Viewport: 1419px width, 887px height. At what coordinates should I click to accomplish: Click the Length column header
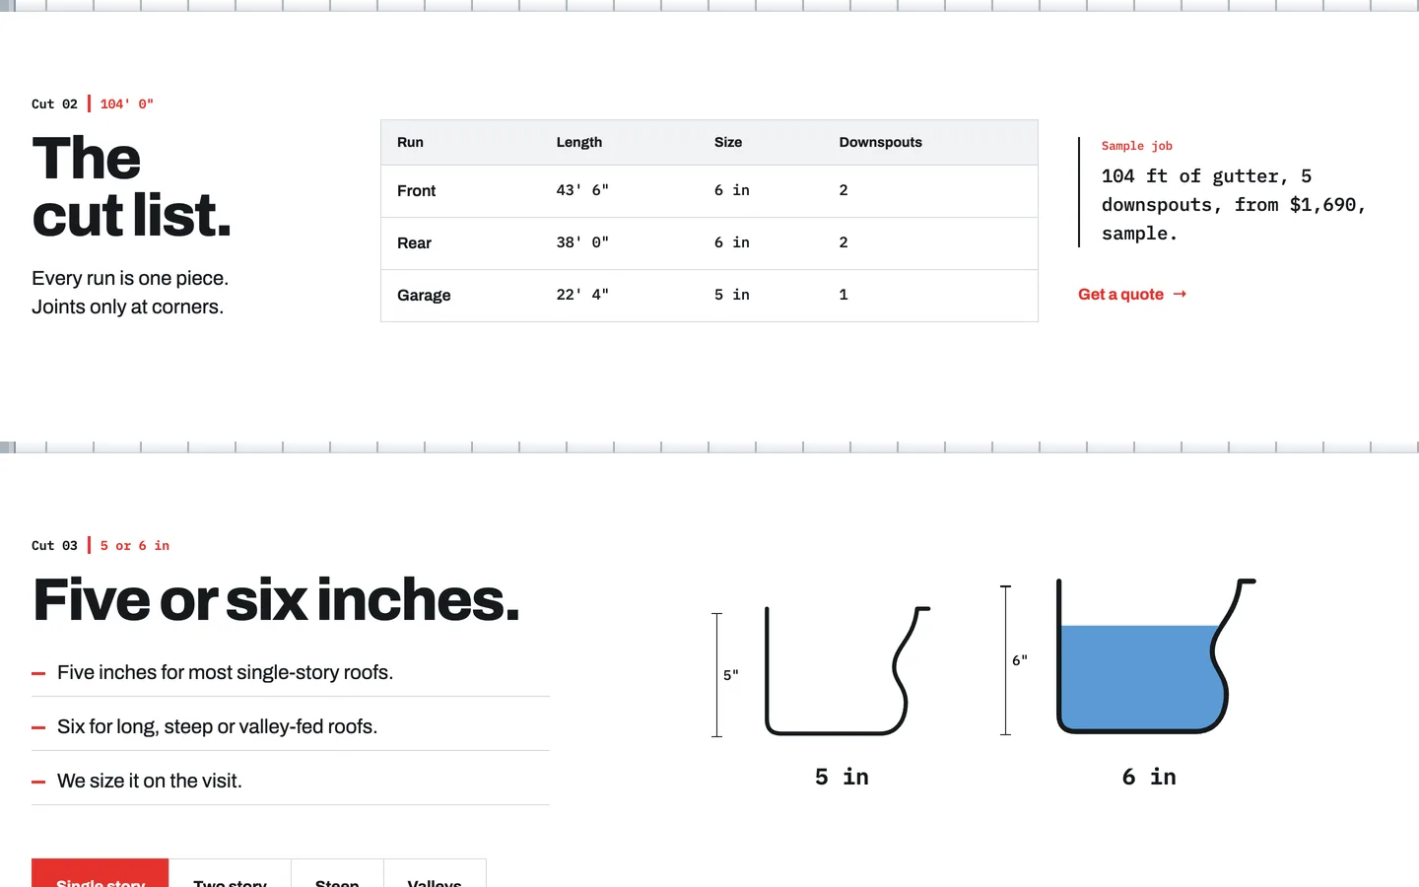click(579, 142)
